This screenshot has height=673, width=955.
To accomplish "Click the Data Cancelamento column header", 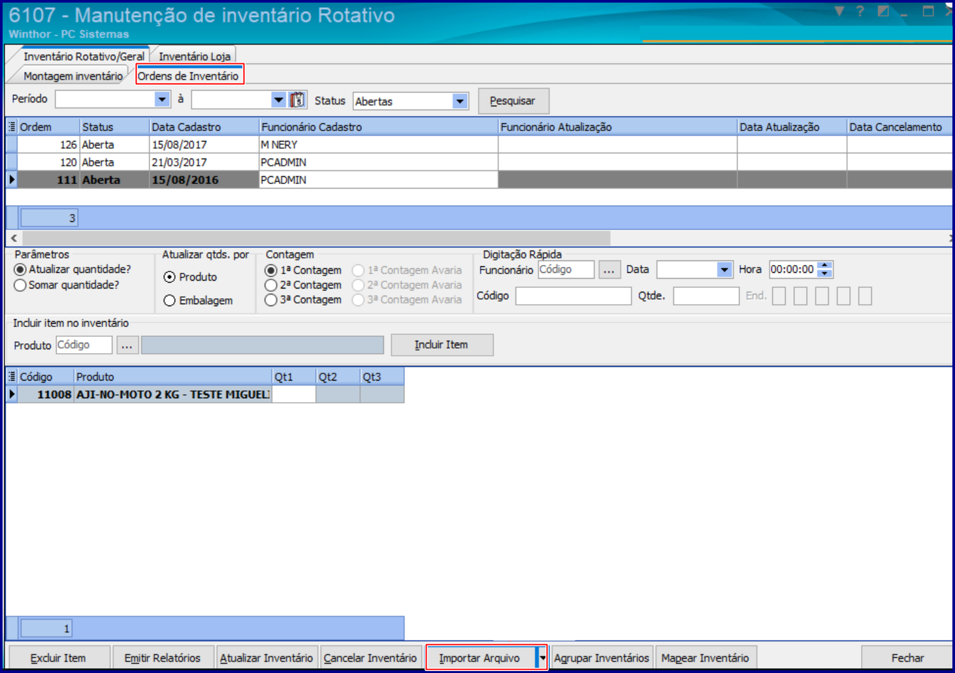I will coord(899,127).
